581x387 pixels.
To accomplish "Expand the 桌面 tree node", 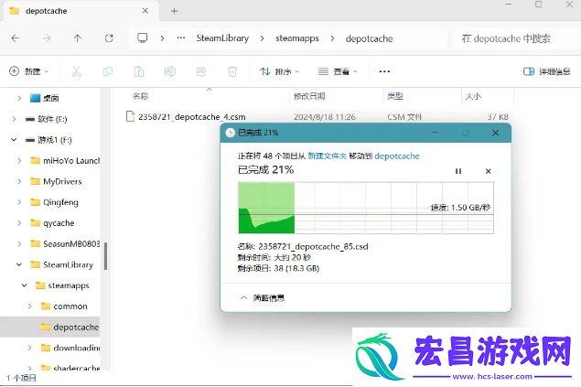I will (19, 98).
